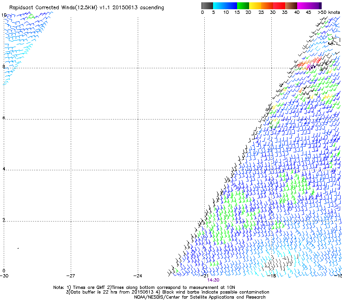Click the '-24' longitude axis label
The image size is (342, 300).
(x=138, y=276)
